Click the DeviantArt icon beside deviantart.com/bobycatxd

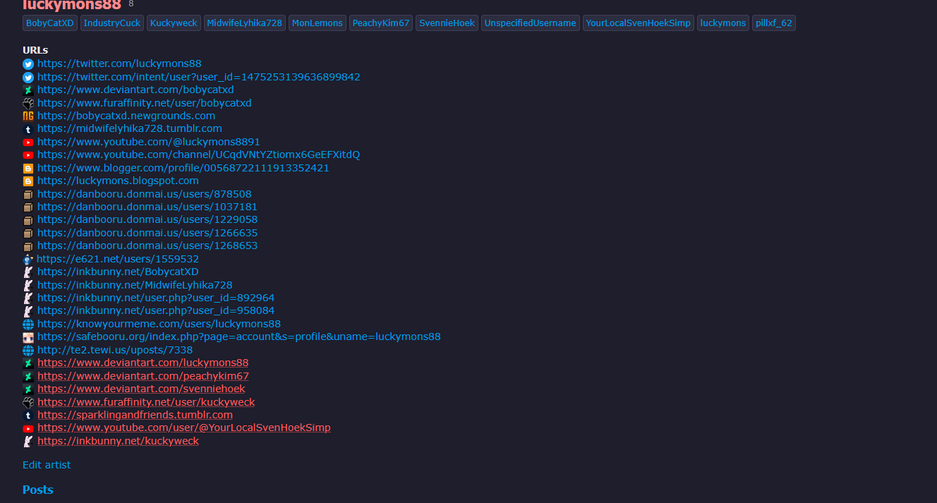click(x=28, y=90)
